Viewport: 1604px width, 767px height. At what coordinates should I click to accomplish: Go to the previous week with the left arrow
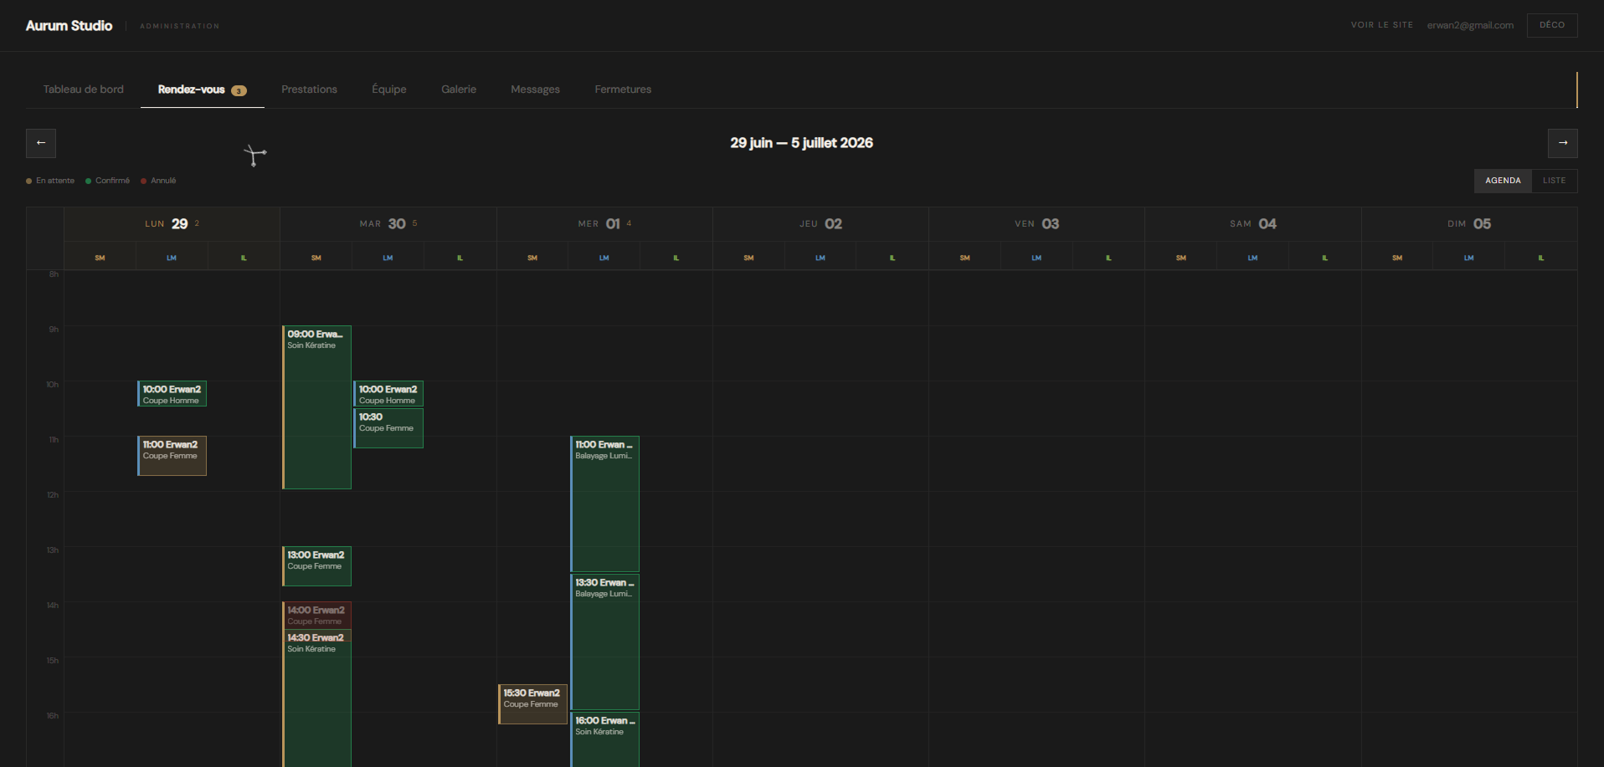(x=41, y=143)
